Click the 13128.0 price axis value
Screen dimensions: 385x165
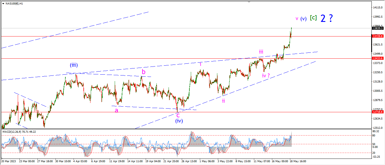pyautogui.click(x=378, y=82)
